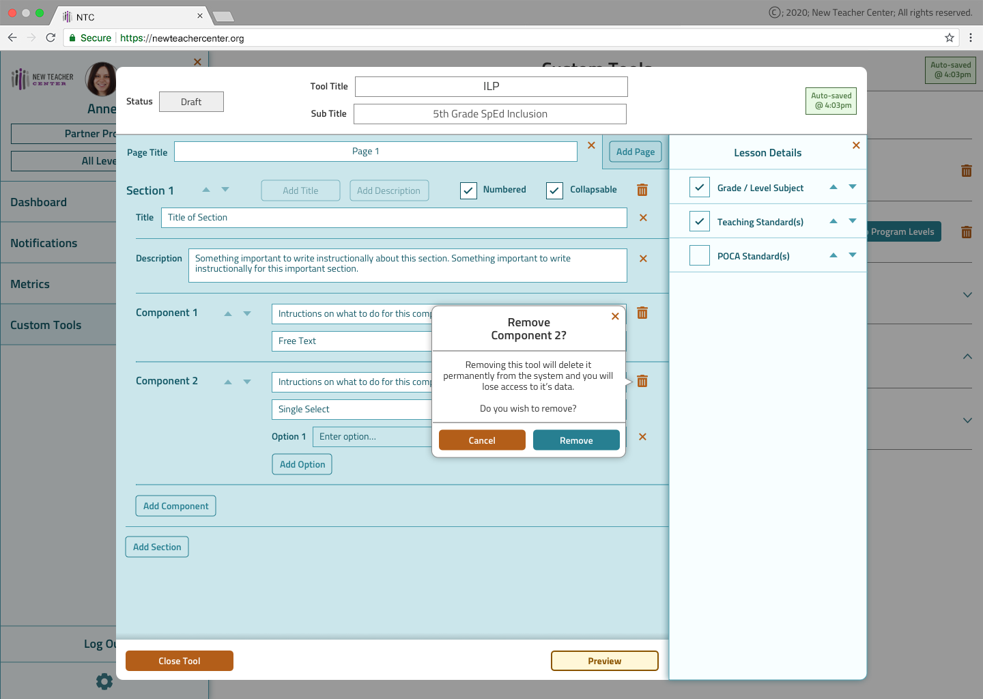The width and height of the screenshot is (983, 699).
Task: Reload the browser page
Action: coord(51,38)
